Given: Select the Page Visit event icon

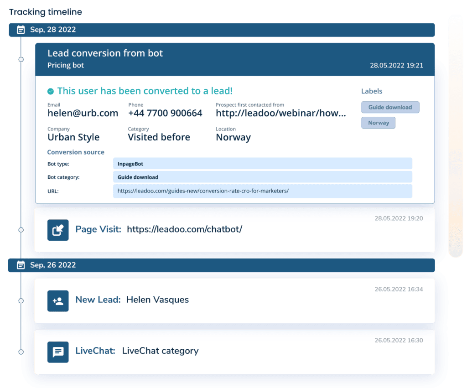Looking at the screenshot, I should click(x=57, y=230).
